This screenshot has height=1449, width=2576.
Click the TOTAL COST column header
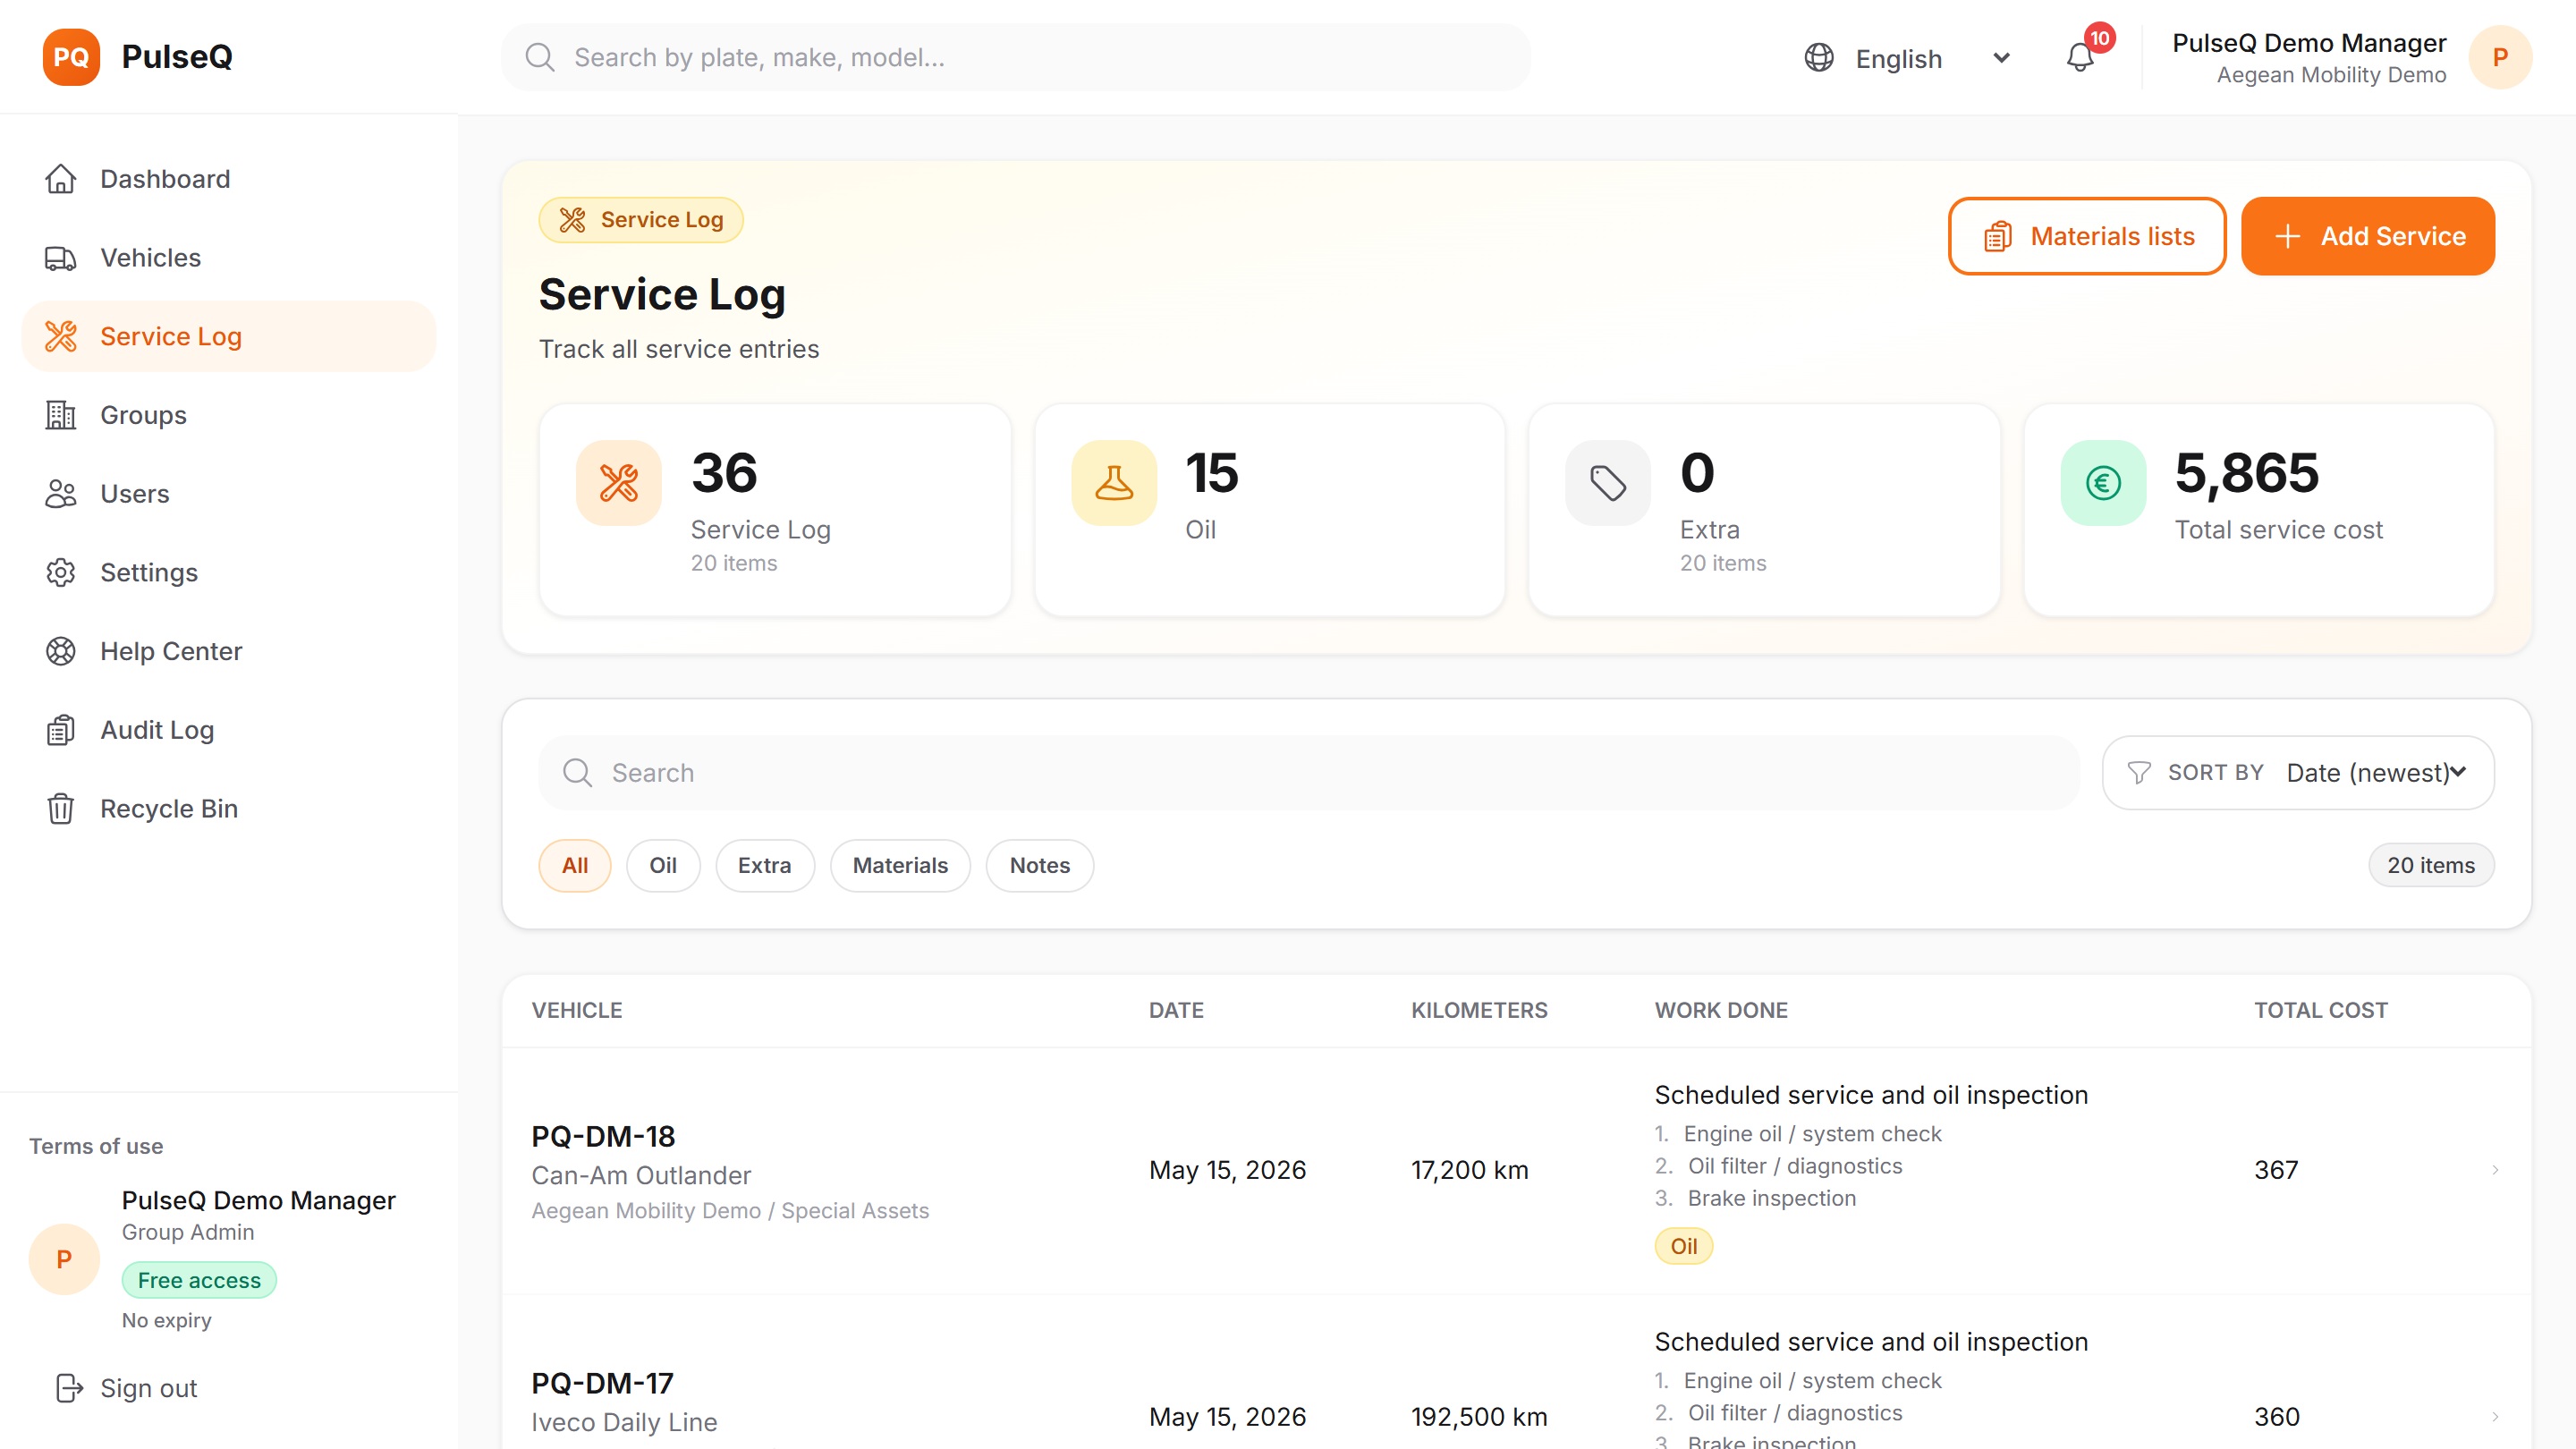(x=2320, y=1010)
